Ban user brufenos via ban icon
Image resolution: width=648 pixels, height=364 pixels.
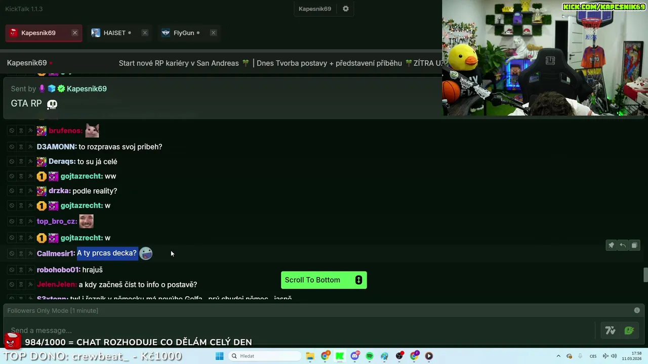click(x=12, y=131)
